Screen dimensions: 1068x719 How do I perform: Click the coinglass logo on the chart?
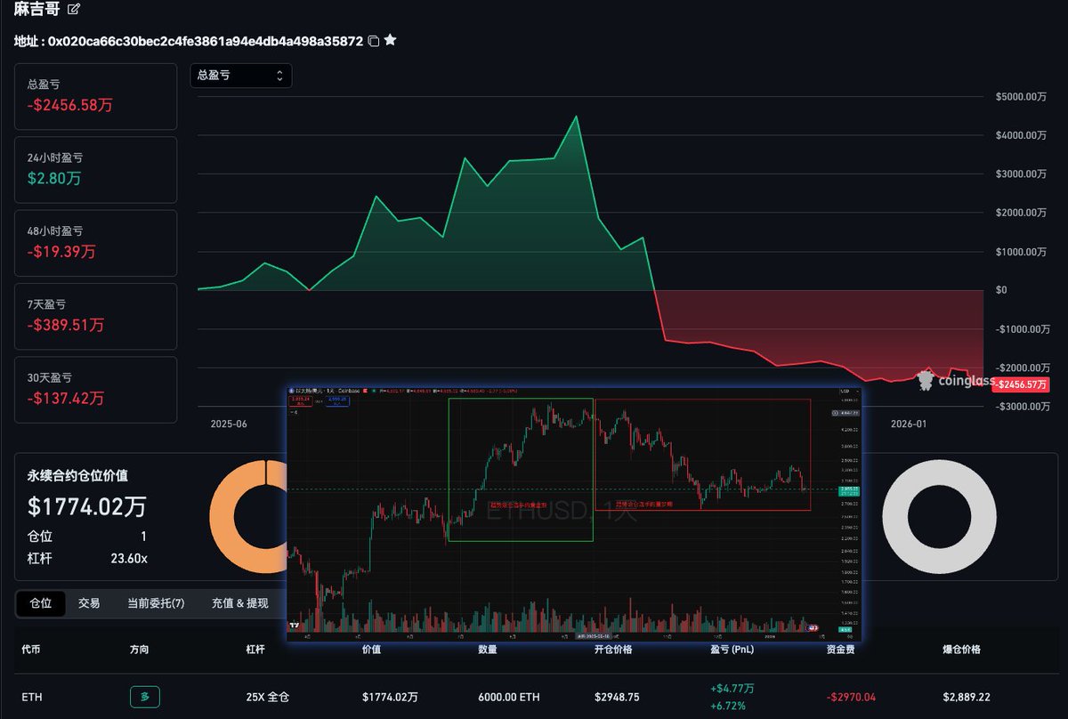[x=955, y=380]
